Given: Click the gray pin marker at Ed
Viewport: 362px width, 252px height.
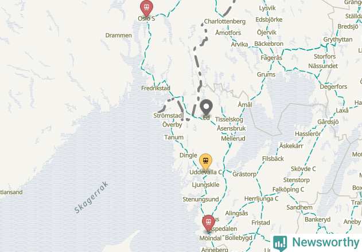Looking at the screenshot, I should [206, 108].
